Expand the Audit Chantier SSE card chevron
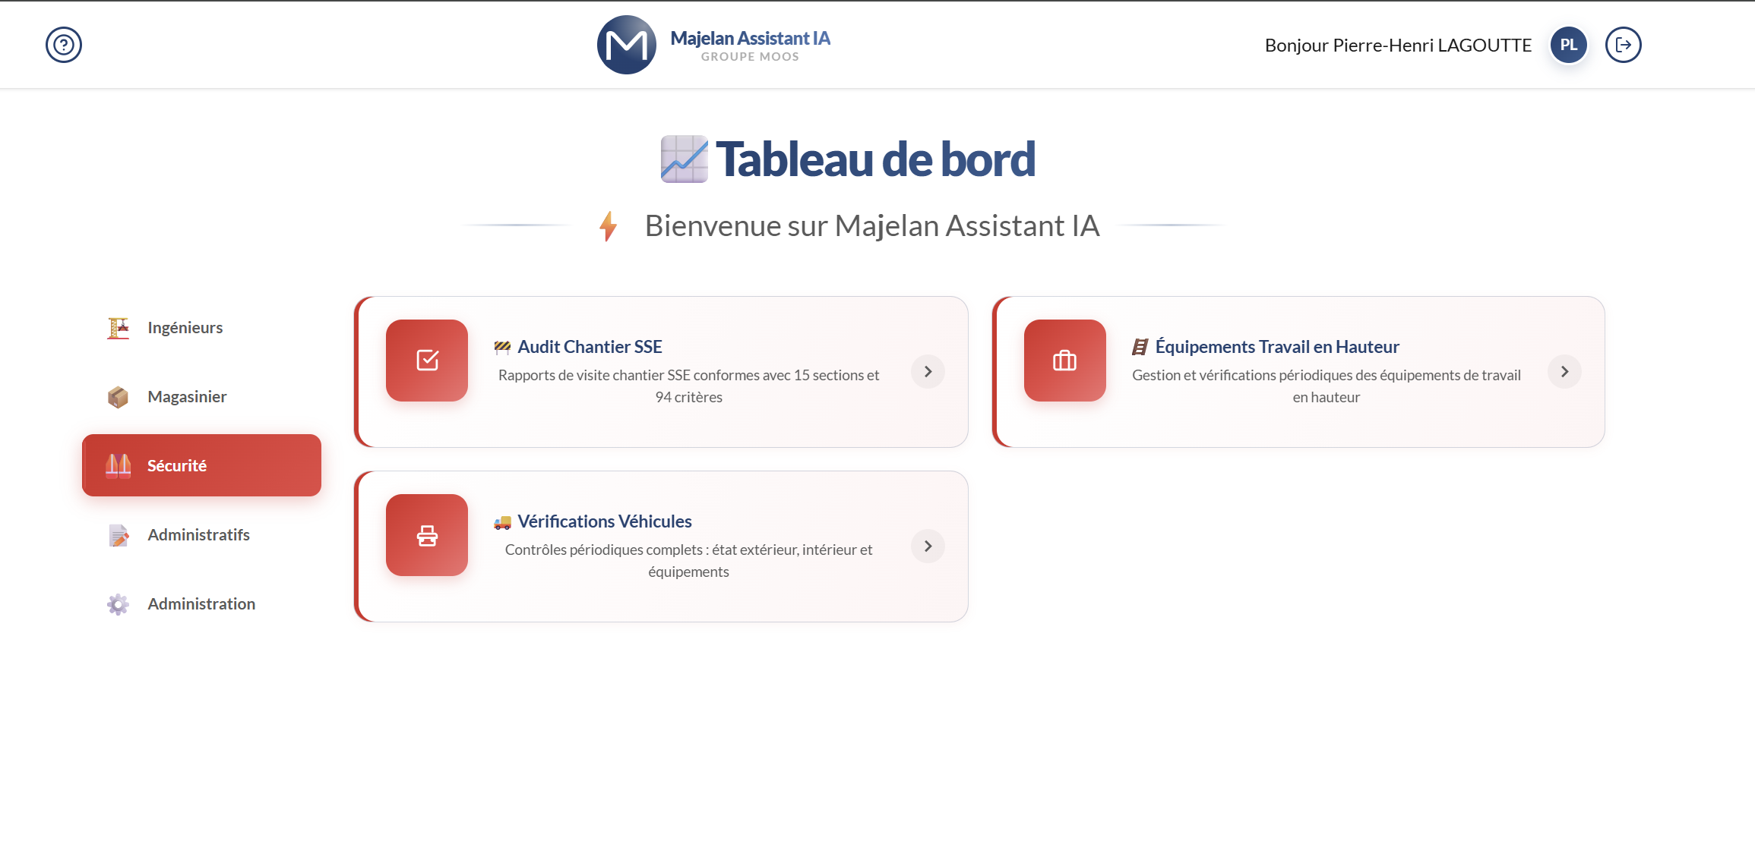 [x=927, y=372]
